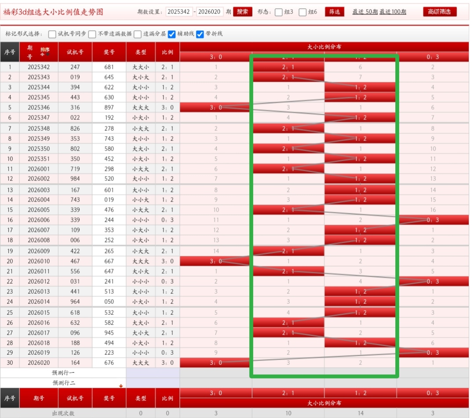Tick the 遗漏分层 checkbox
The width and height of the screenshot is (474, 418).
pos(138,34)
